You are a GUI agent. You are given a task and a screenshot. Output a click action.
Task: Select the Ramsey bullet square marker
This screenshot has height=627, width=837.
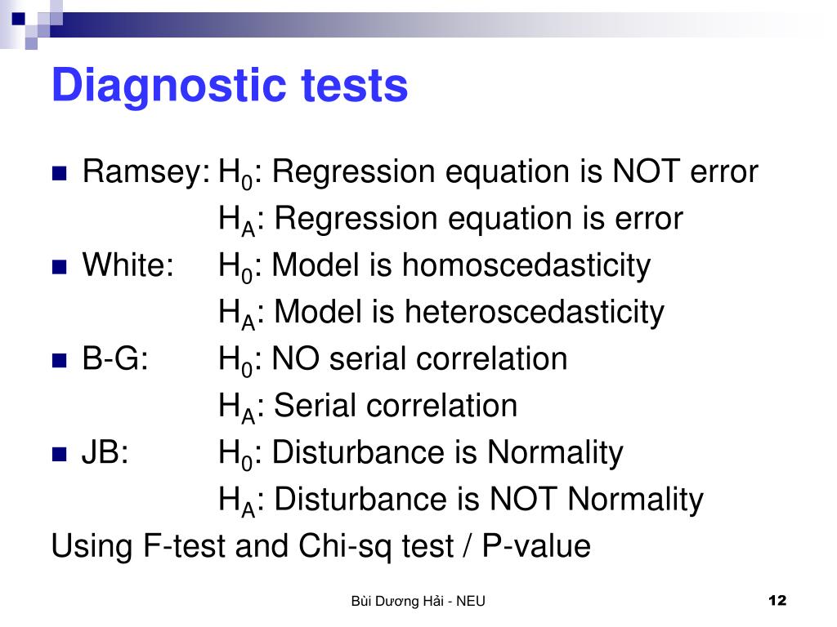pos(59,173)
